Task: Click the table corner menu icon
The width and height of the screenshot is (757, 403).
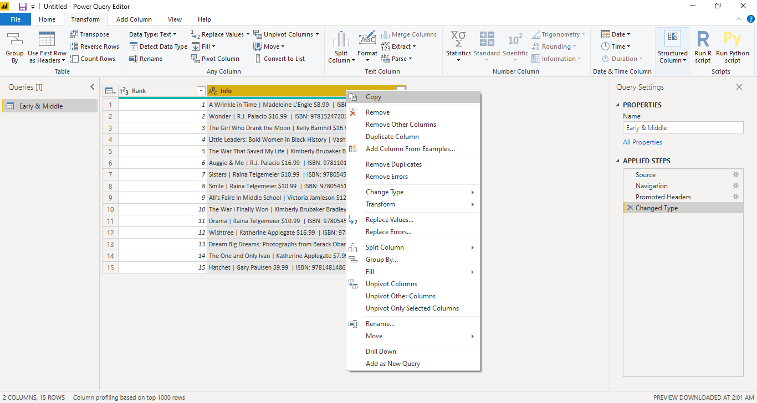Action: [110, 91]
